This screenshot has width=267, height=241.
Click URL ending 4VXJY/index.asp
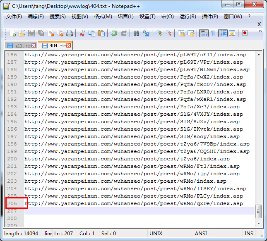(134, 114)
